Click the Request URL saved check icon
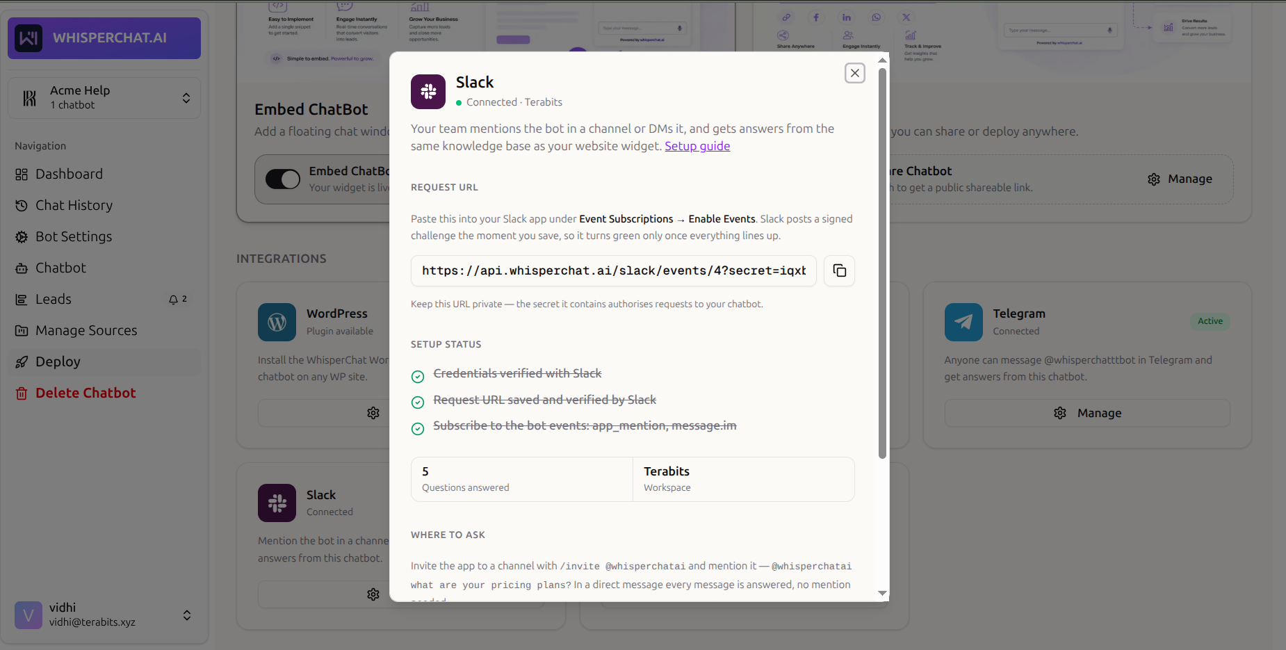The height and width of the screenshot is (650, 1286). tap(418, 403)
